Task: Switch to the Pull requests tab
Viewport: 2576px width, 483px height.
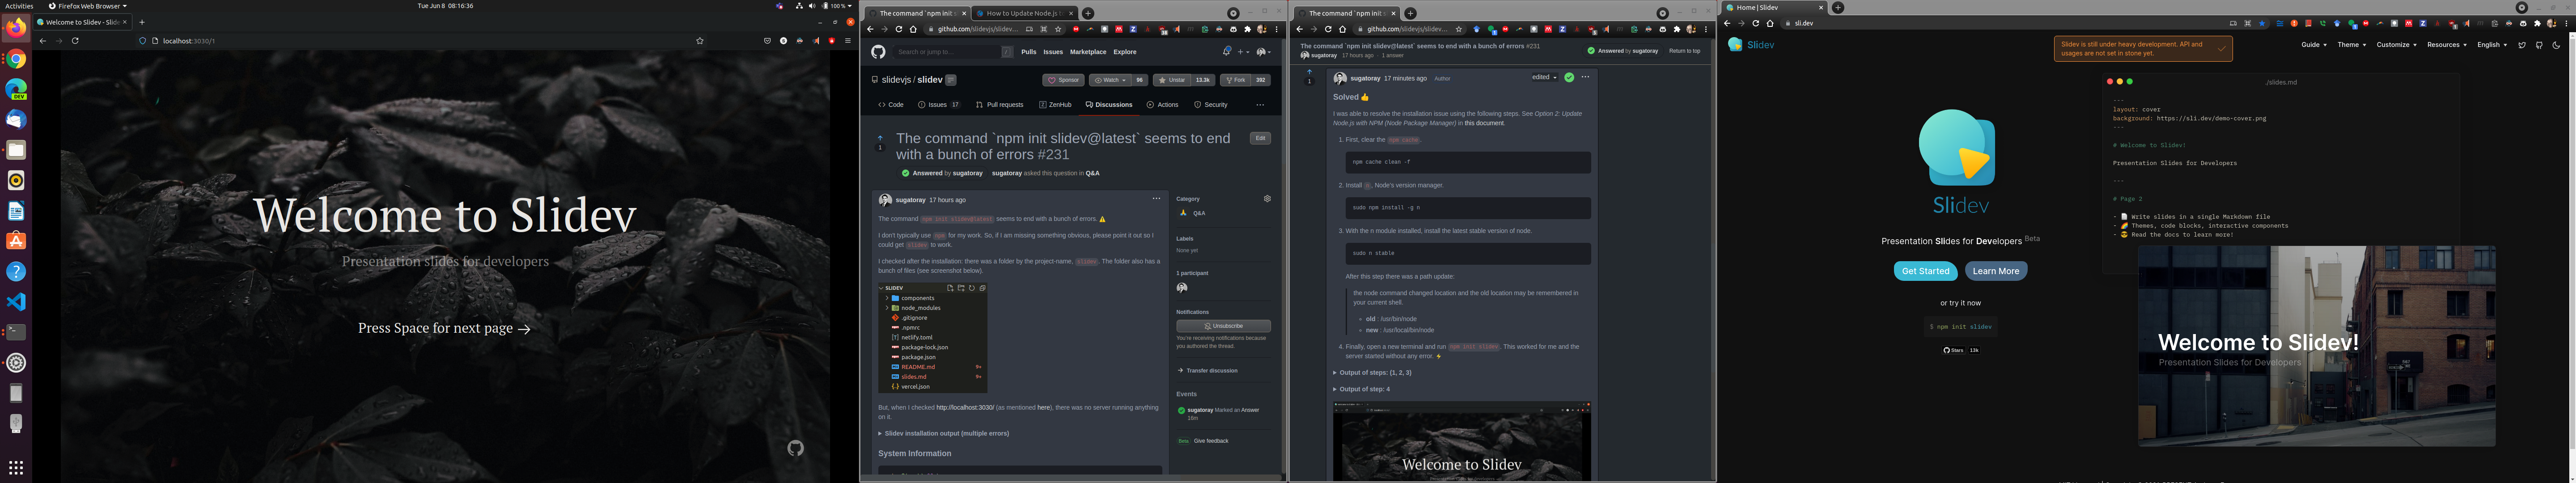Action: (x=1000, y=105)
